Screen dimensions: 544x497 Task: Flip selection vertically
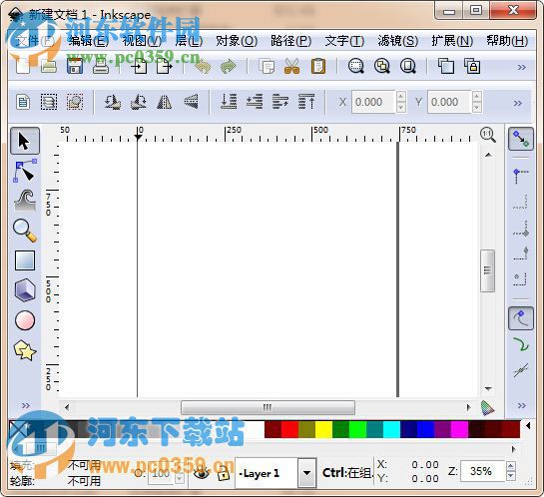(x=191, y=102)
